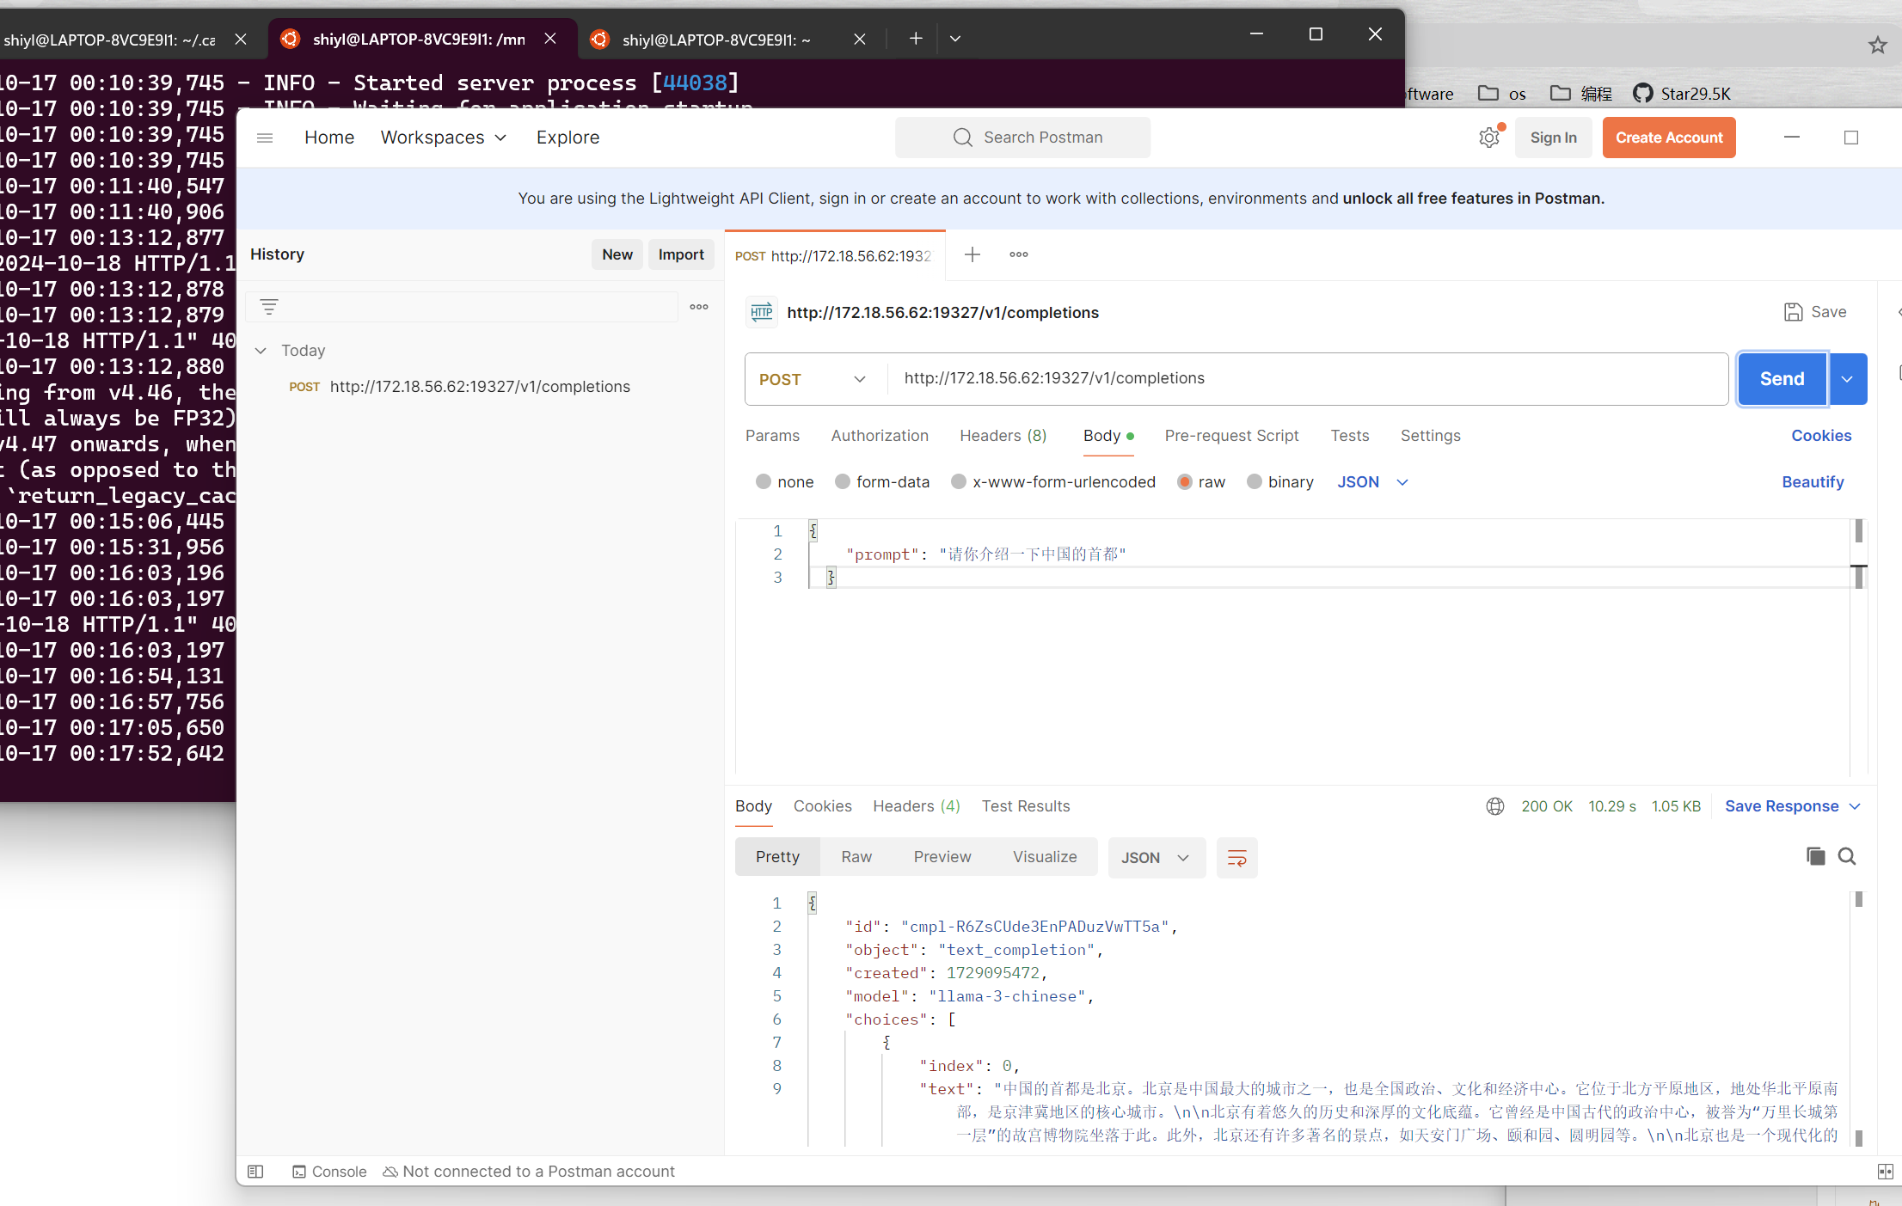The image size is (1902, 1206).
Task: Open the POST method dropdown
Action: 813,379
